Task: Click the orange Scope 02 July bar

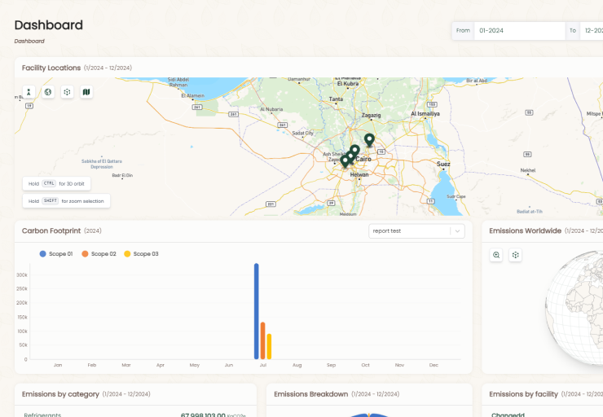Action: (262, 340)
